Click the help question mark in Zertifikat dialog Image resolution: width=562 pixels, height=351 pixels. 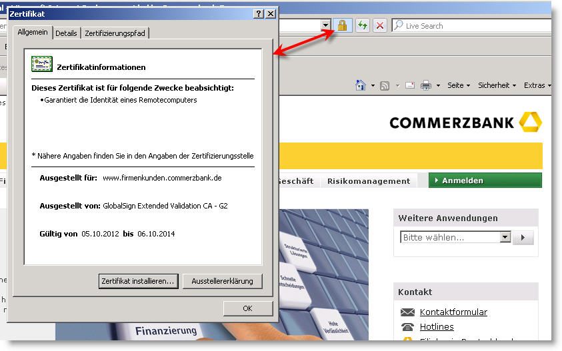pos(258,13)
